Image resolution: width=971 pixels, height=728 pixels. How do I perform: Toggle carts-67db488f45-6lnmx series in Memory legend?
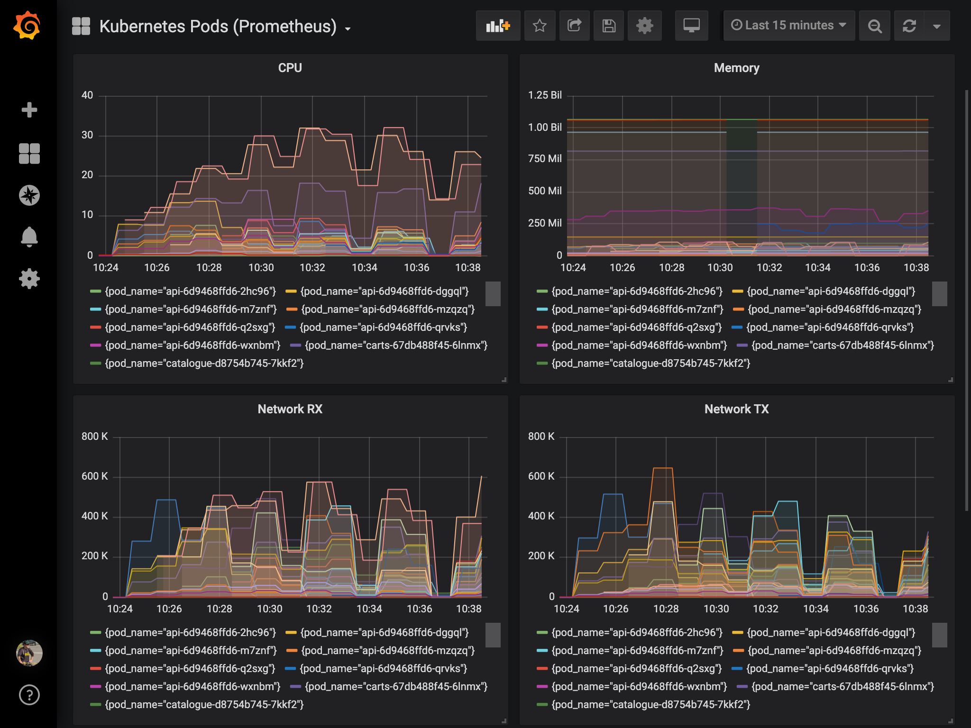(x=842, y=346)
